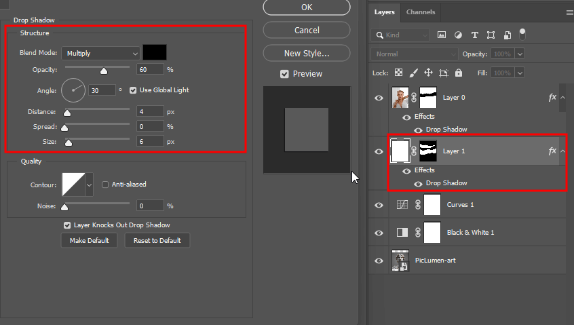
Task: Filter layers by type layer icon
Action: [x=474, y=35]
